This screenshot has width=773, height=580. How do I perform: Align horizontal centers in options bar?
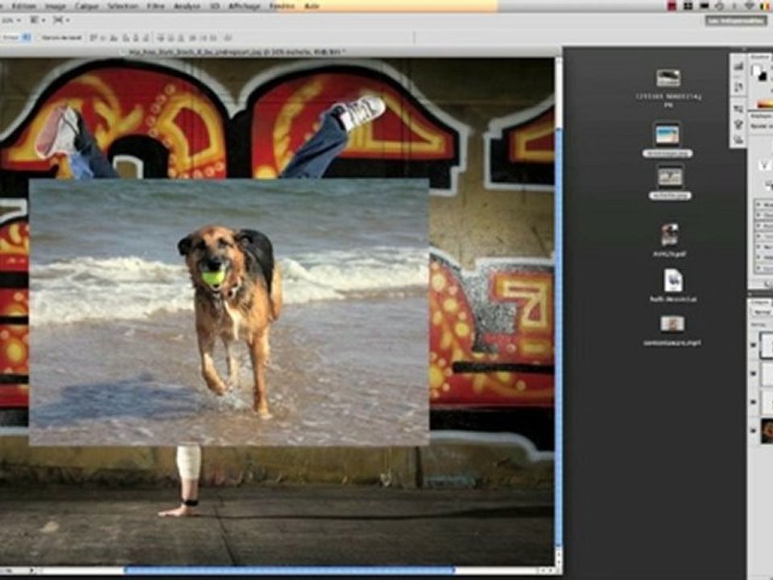click(136, 38)
